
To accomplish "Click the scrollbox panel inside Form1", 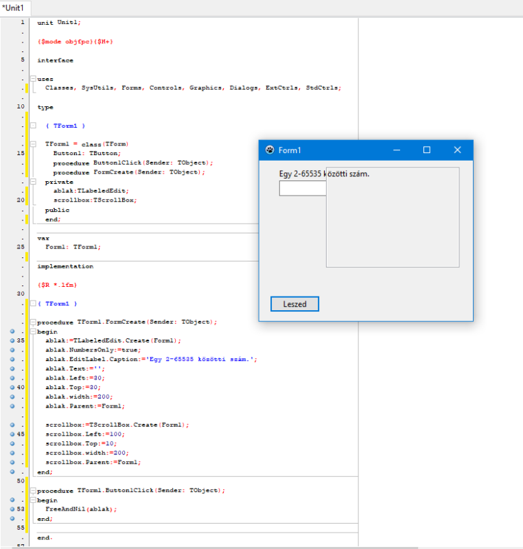I will [x=393, y=218].
